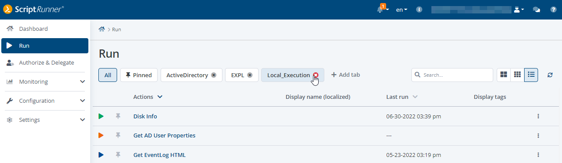
Task: Open Get AD User Properties action
Action: tap(164, 135)
